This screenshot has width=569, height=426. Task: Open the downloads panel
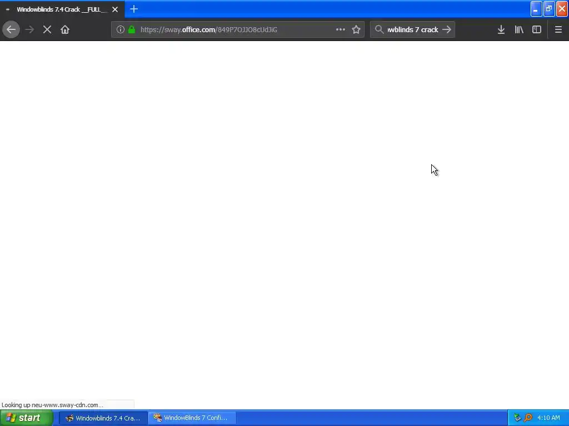[x=501, y=30]
